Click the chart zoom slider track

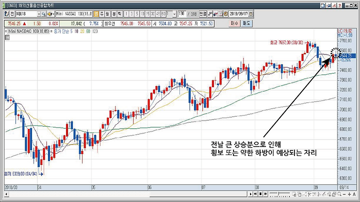(x=279, y=194)
